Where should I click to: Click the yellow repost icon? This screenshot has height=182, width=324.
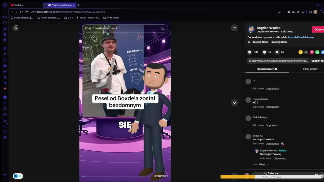(300, 52)
